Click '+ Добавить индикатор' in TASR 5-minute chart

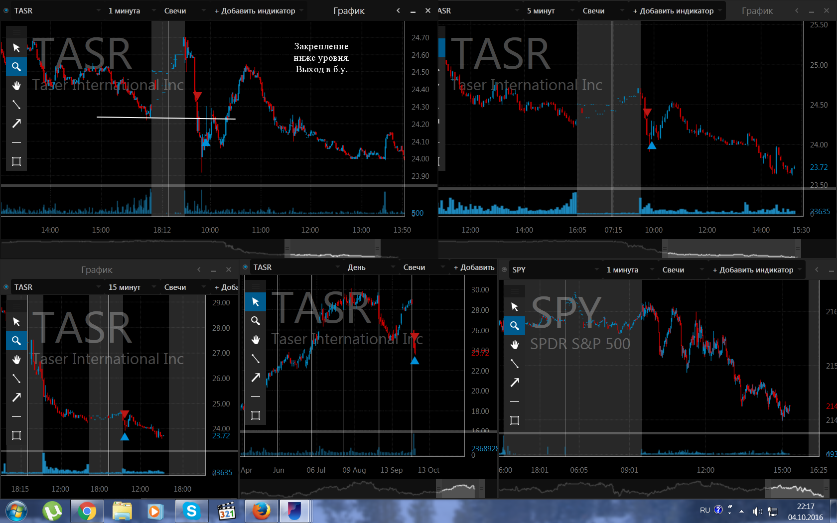pyautogui.click(x=677, y=10)
